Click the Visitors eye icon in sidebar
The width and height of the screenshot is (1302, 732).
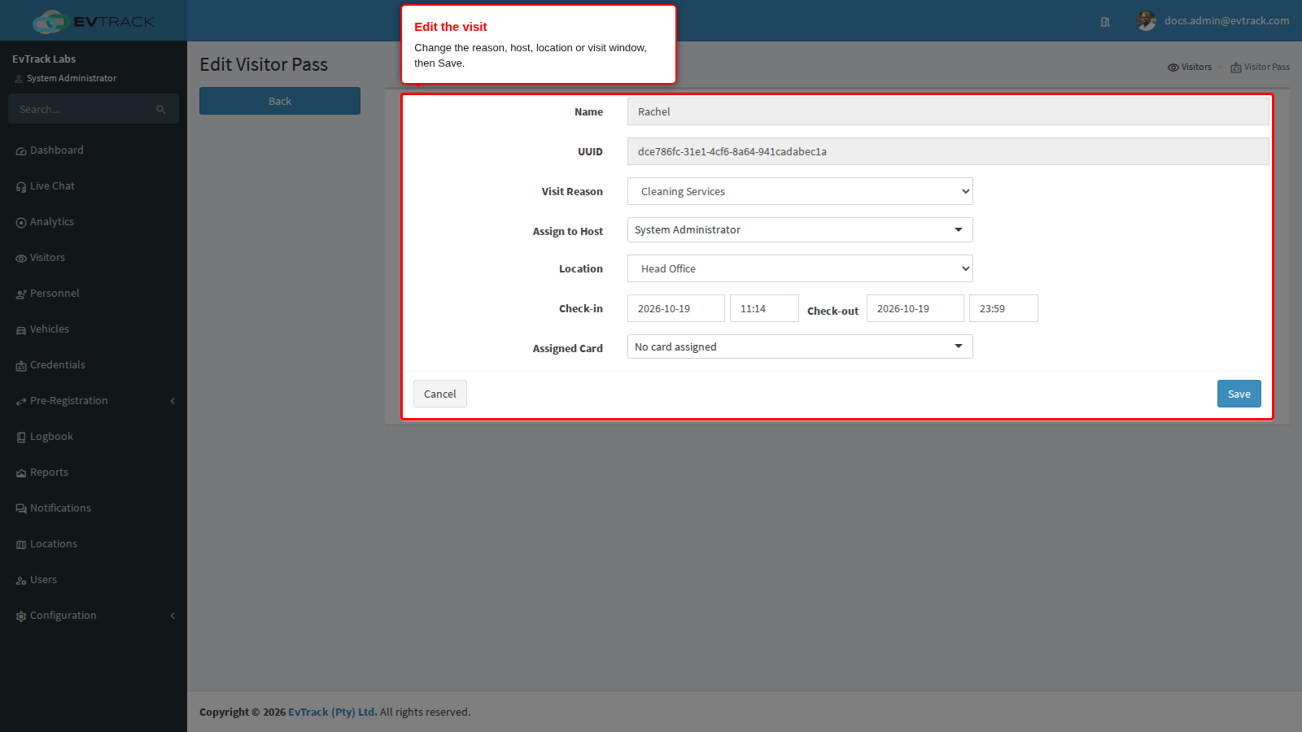tap(21, 259)
